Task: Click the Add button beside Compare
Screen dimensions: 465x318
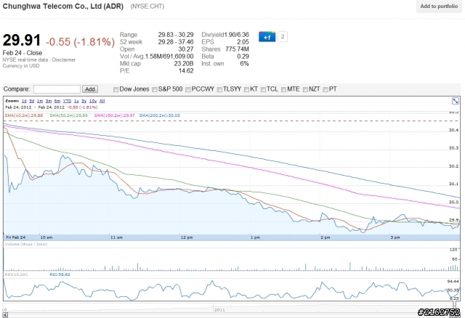Action: click(90, 89)
